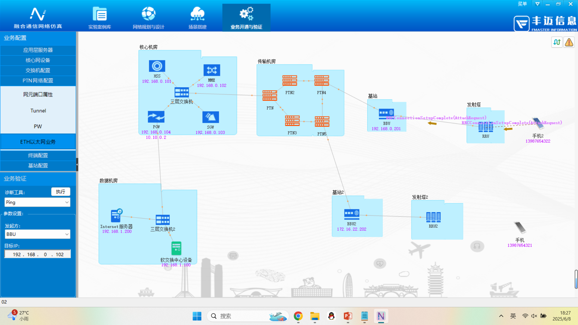
Task: Select the SGW node icon
Action: [210, 117]
